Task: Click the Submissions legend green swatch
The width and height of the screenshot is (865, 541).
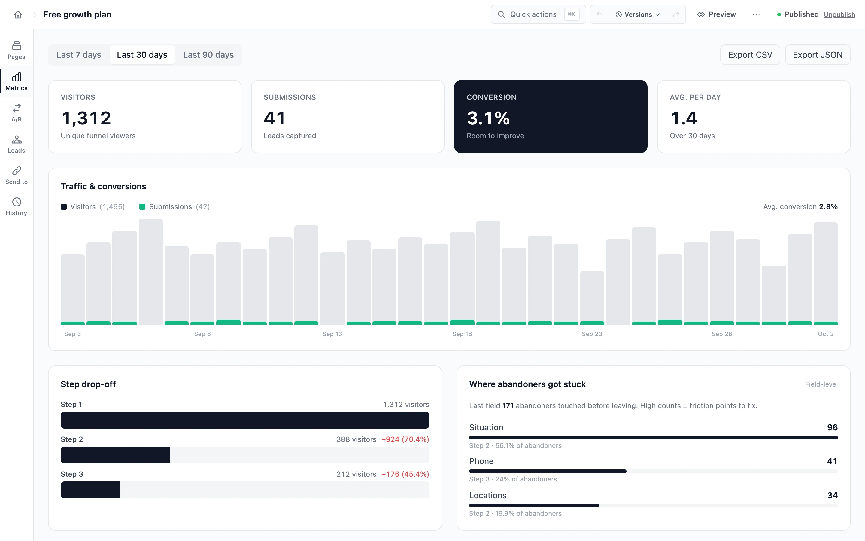Action: pyautogui.click(x=142, y=207)
